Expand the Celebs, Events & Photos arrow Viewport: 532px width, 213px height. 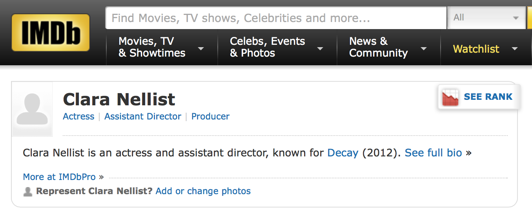(320, 49)
